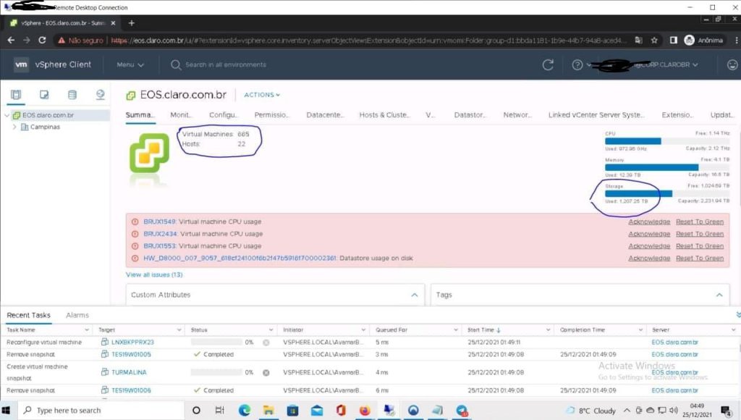Open VMs and Templates inventory view icon
This screenshot has width=741, height=420.
pos(44,95)
